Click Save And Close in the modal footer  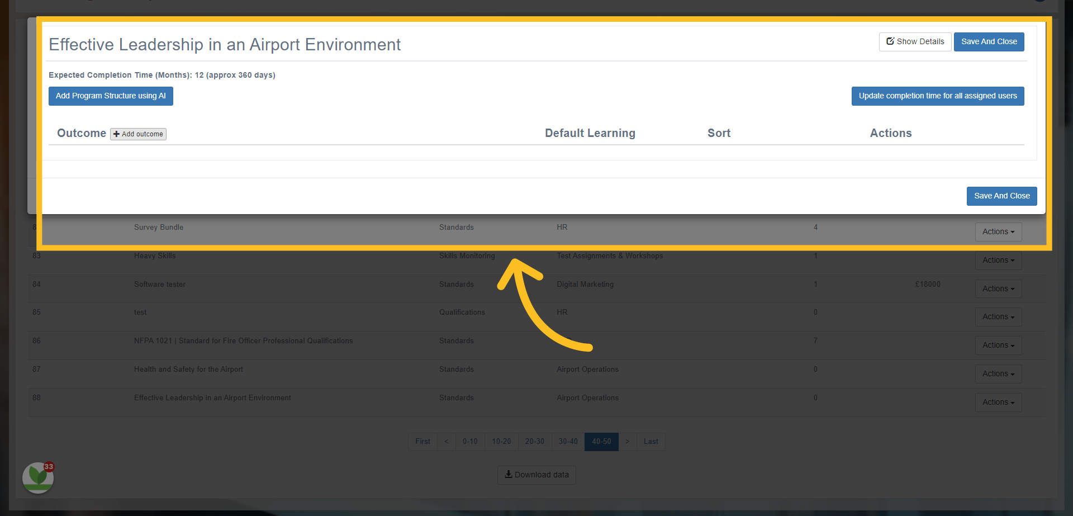(1002, 196)
